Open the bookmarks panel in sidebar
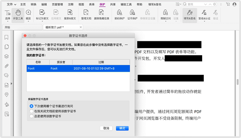This screenshot has height=138, width=241. (x=6, y=38)
